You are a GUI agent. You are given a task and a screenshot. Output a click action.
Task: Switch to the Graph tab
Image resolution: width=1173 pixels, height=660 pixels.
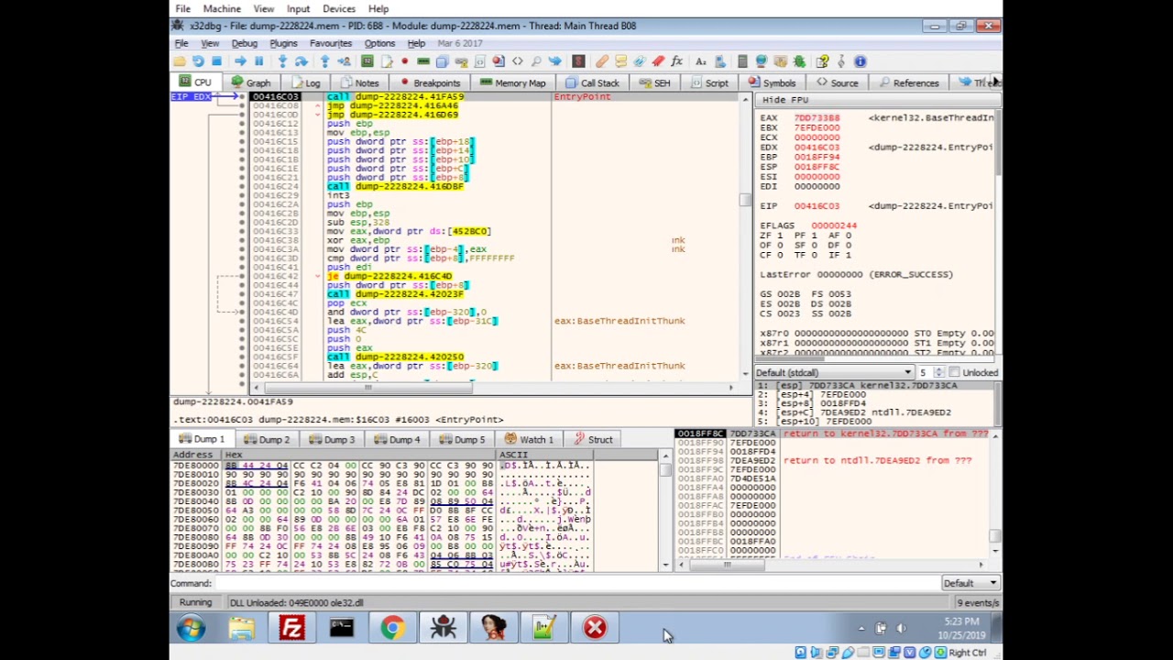point(250,82)
